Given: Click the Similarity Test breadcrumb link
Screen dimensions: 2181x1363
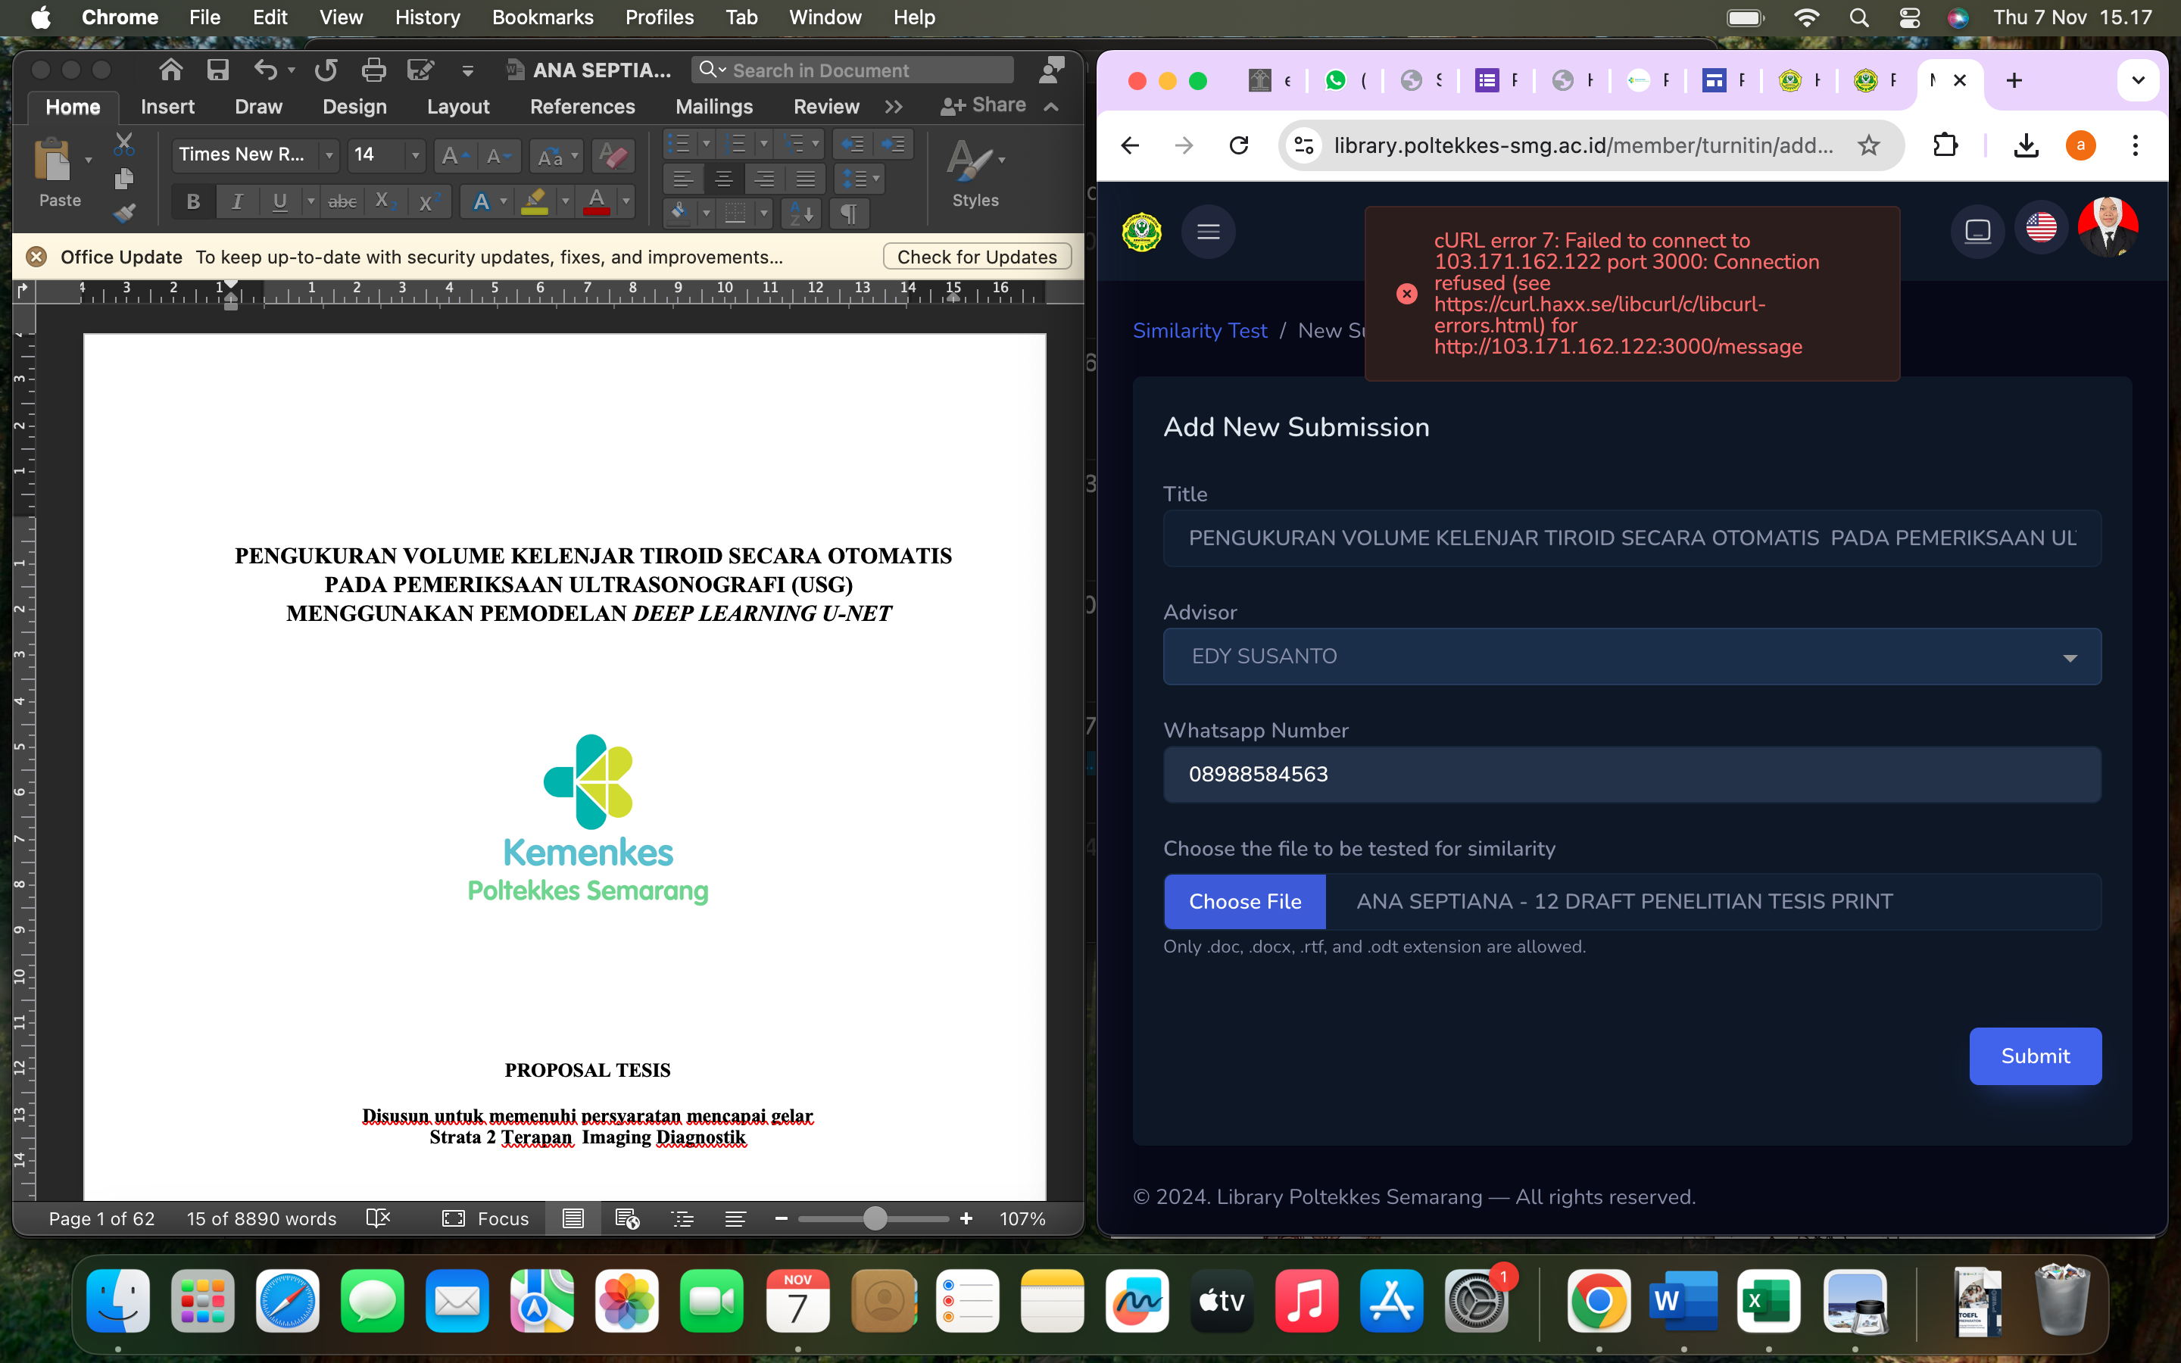Looking at the screenshot, I should tap(1200, 331).
